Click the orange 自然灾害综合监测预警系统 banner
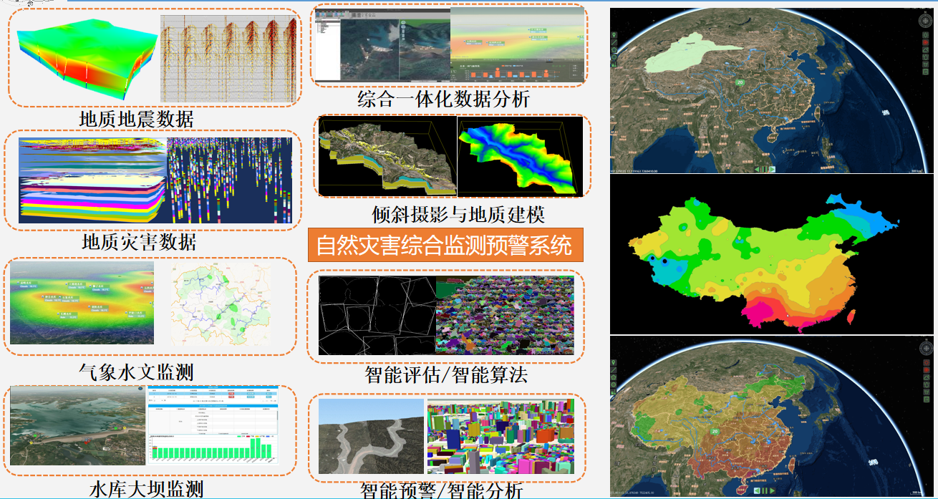This screenshot has height=499, width=938. pyautogui.click(x=446, y=246)
